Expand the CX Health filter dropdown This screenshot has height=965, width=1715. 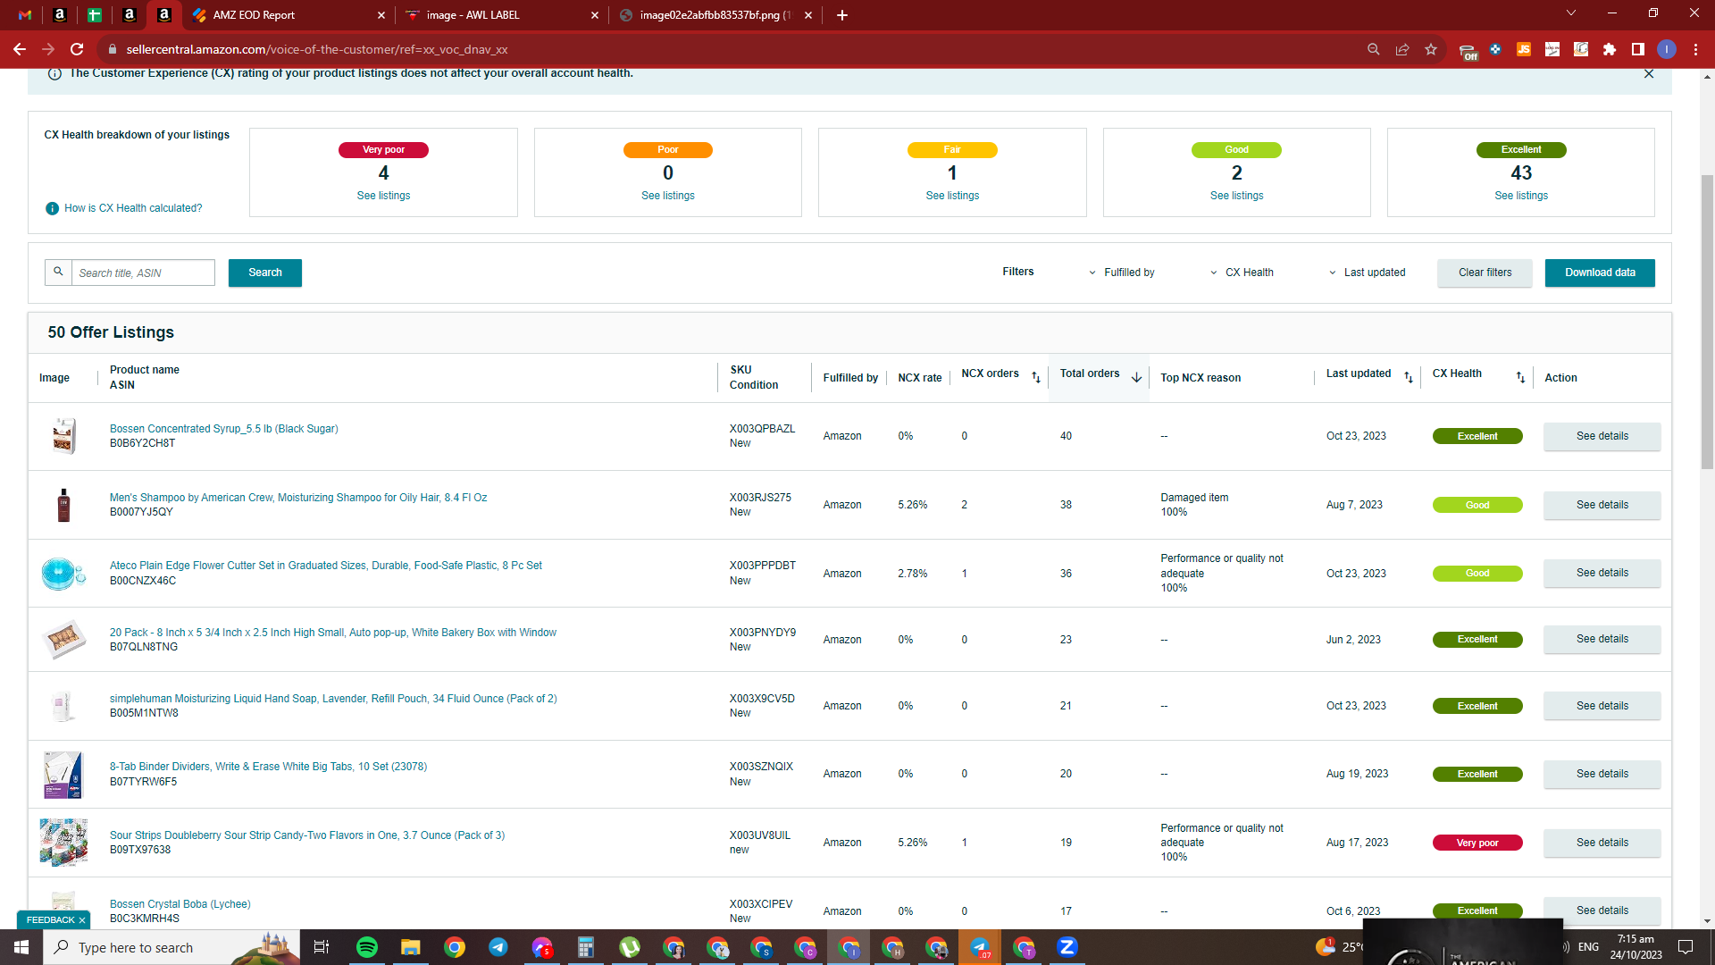[1242, 273]
